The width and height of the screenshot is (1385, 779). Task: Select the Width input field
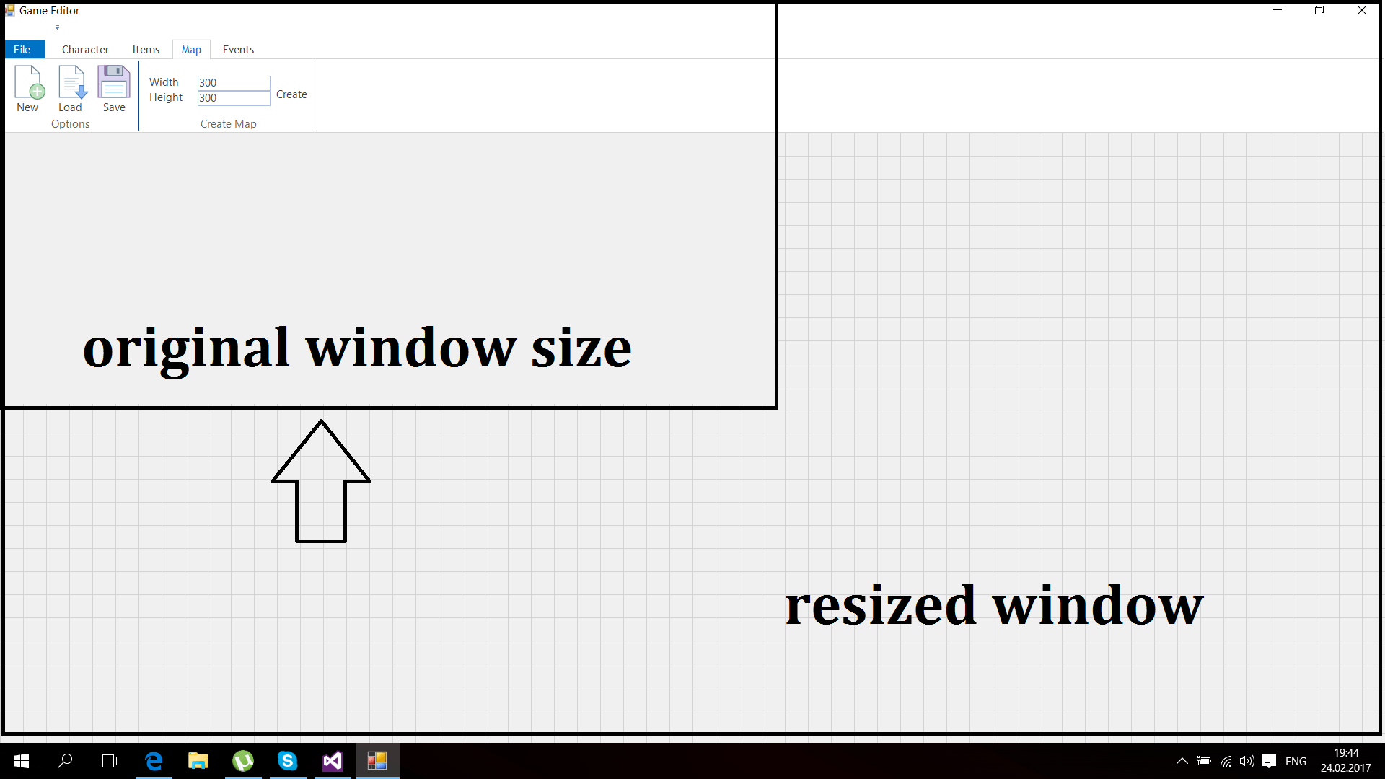tap(233, 82)
